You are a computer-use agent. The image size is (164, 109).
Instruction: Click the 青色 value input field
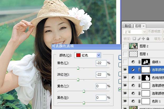point(101,63)
